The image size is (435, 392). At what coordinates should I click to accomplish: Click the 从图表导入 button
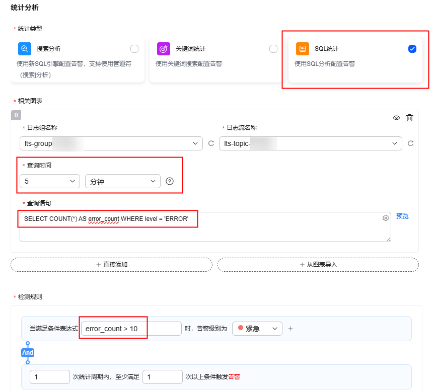coord(318,265)
